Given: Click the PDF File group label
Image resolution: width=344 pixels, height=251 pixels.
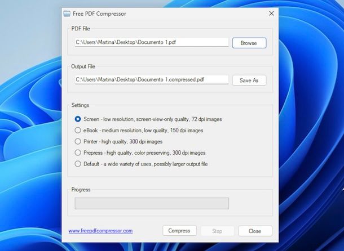Looking at the screenshot, I should click(81, 29).
